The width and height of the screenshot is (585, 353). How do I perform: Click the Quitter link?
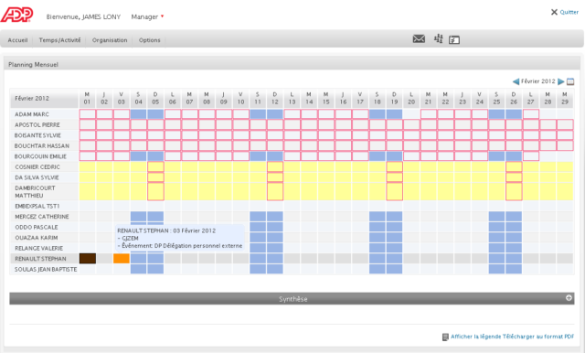(569, 12)
